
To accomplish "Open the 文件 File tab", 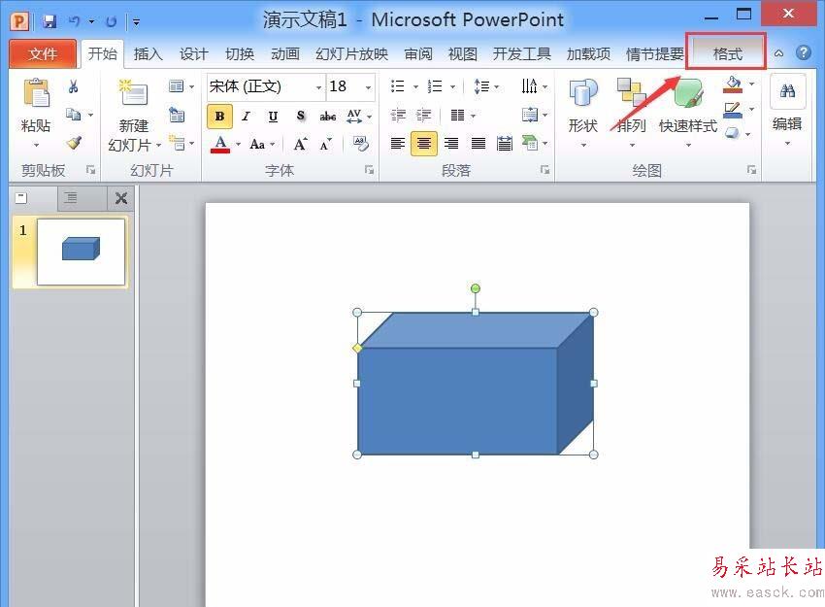I will pos(43,53).
